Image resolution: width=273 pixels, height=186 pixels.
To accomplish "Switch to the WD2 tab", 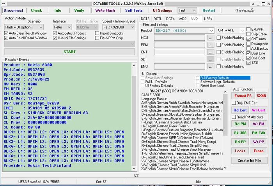I will [x=183, y=19].
